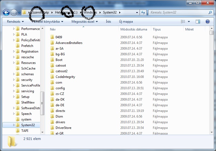Image resolution: width=216 pixels, height=151 pixels.
Task: Click the drivers folder name
Action: click(x=60, y=122)
